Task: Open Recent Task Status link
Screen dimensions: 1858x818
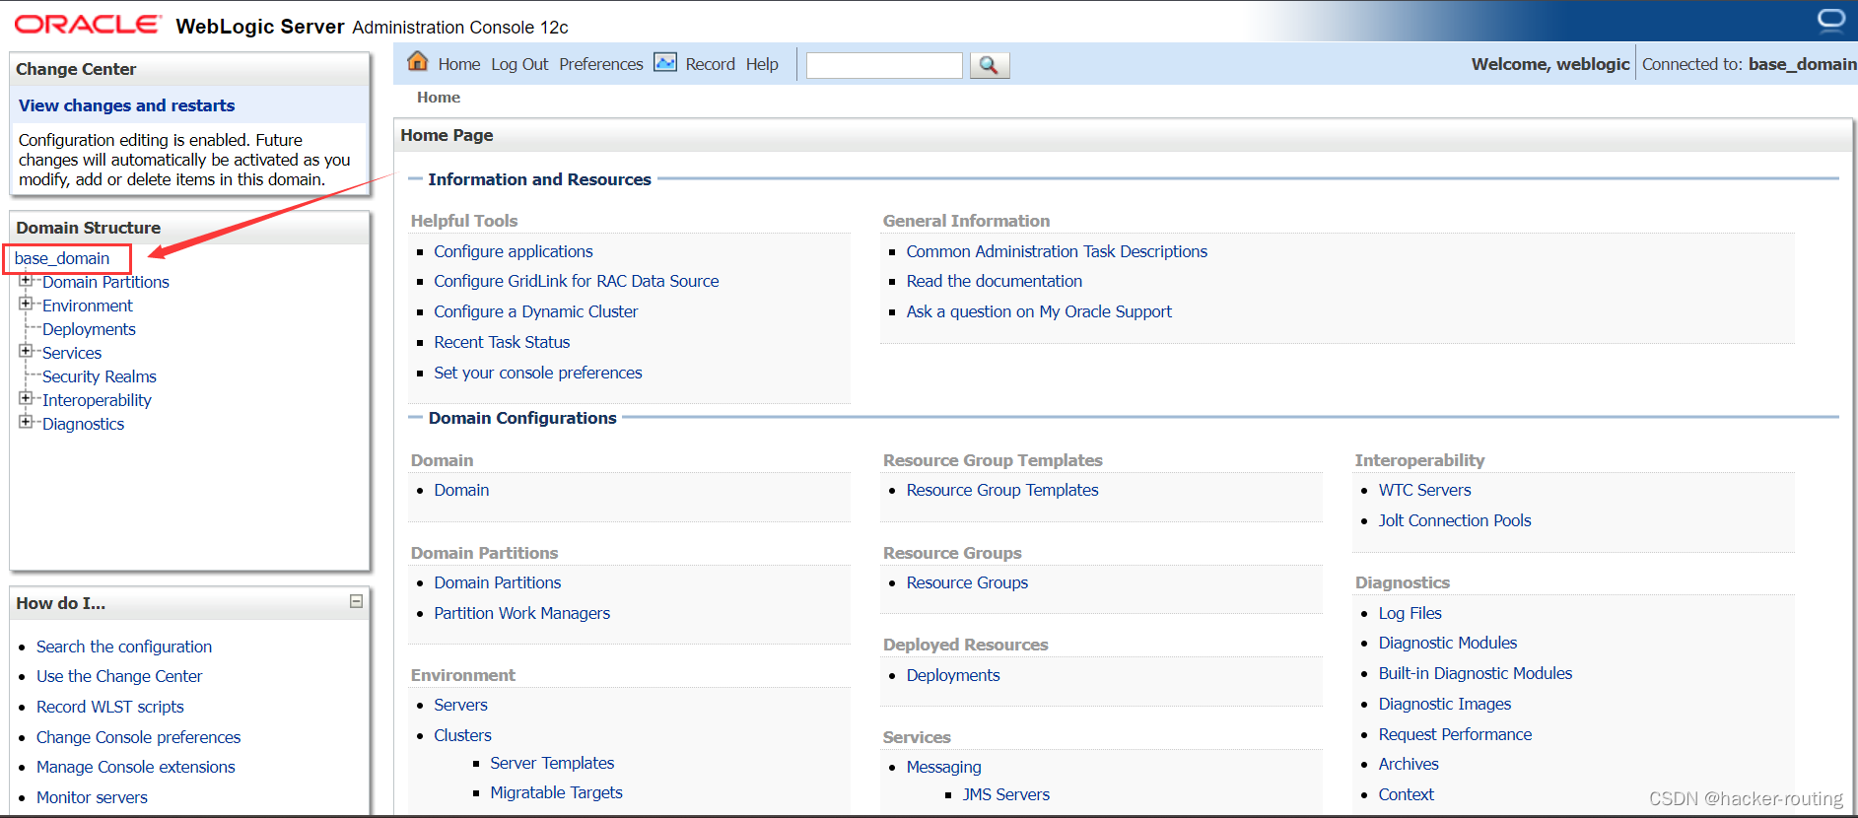Action: click(x=502, y=342)
